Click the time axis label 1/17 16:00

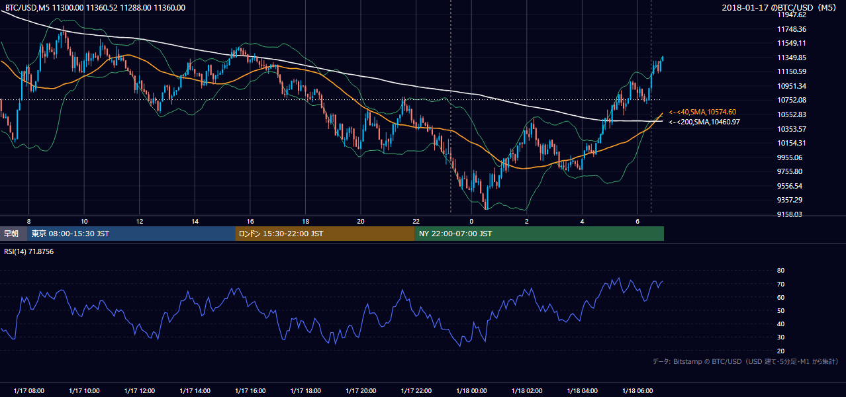(250, 391)
